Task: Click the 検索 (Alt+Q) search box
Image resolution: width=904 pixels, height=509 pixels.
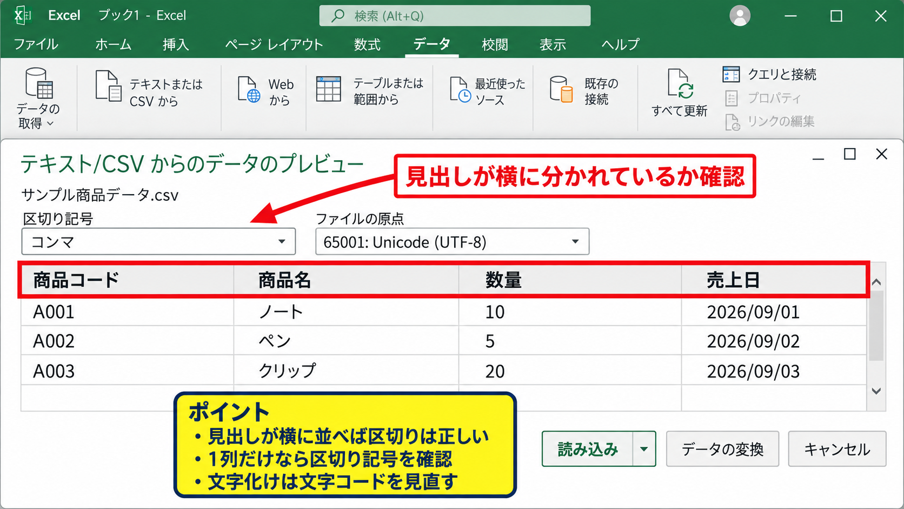Action: click(x=455, y=16)
